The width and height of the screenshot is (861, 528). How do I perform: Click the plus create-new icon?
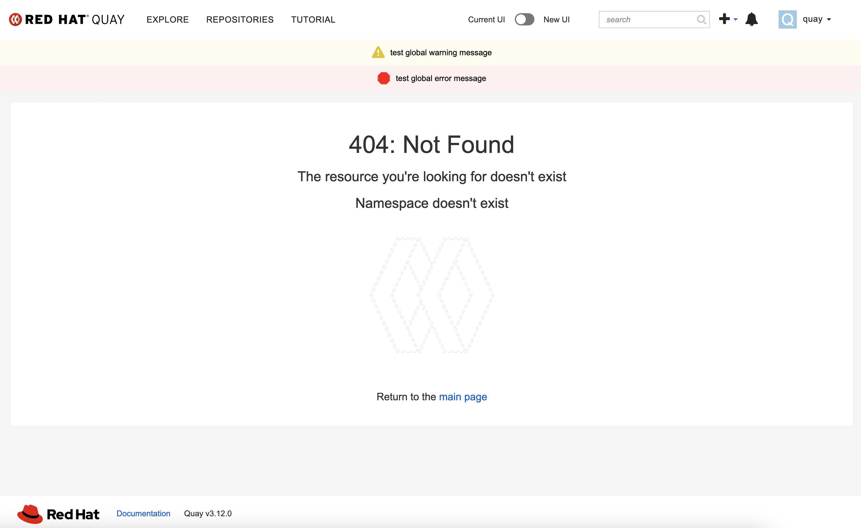tap(724, 19)
